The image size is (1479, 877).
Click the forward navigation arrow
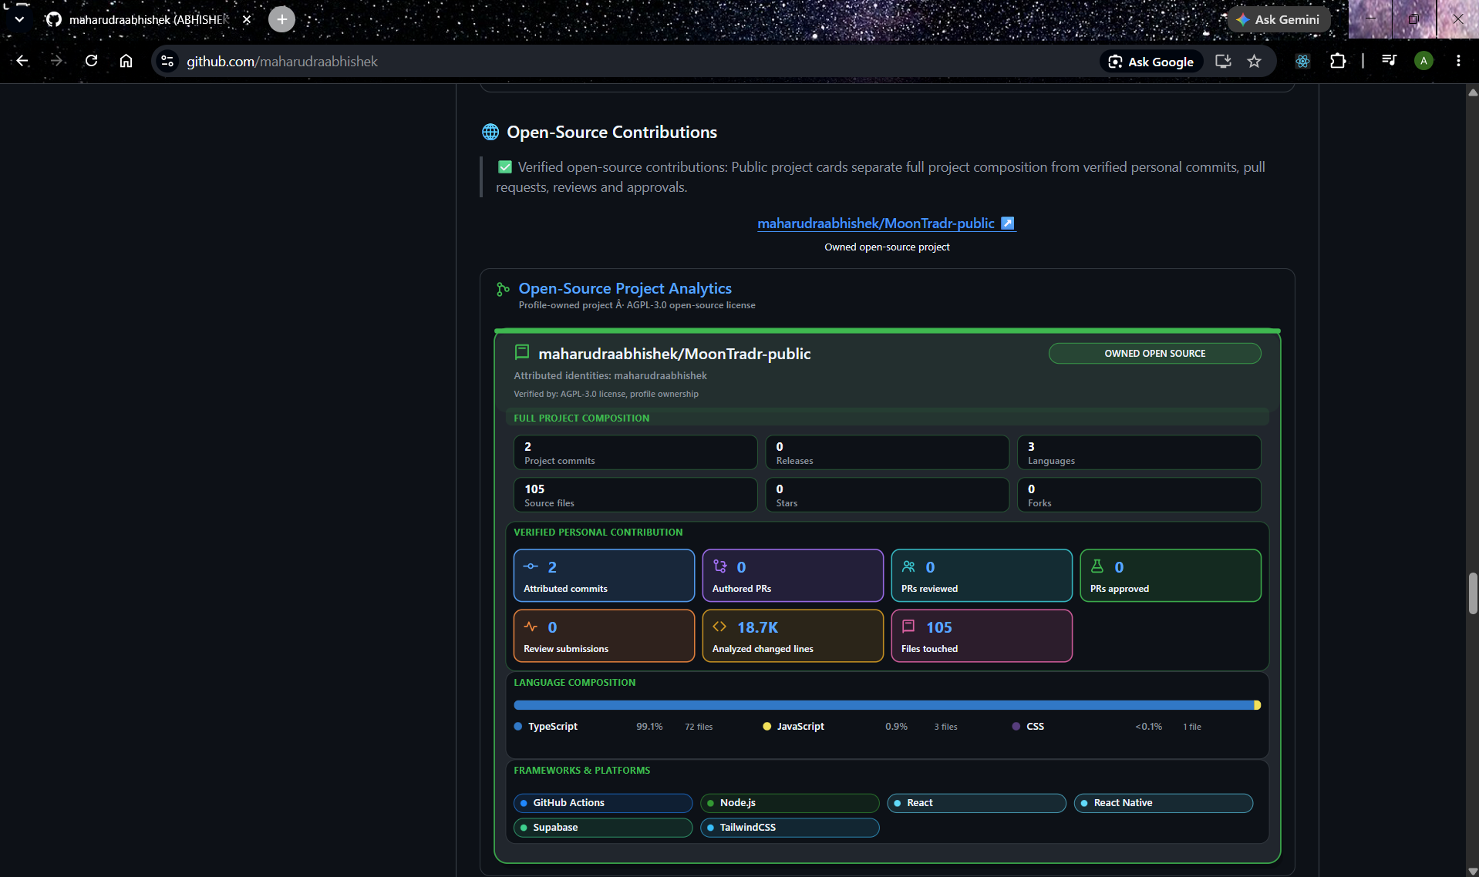click(x=56, y=61)
